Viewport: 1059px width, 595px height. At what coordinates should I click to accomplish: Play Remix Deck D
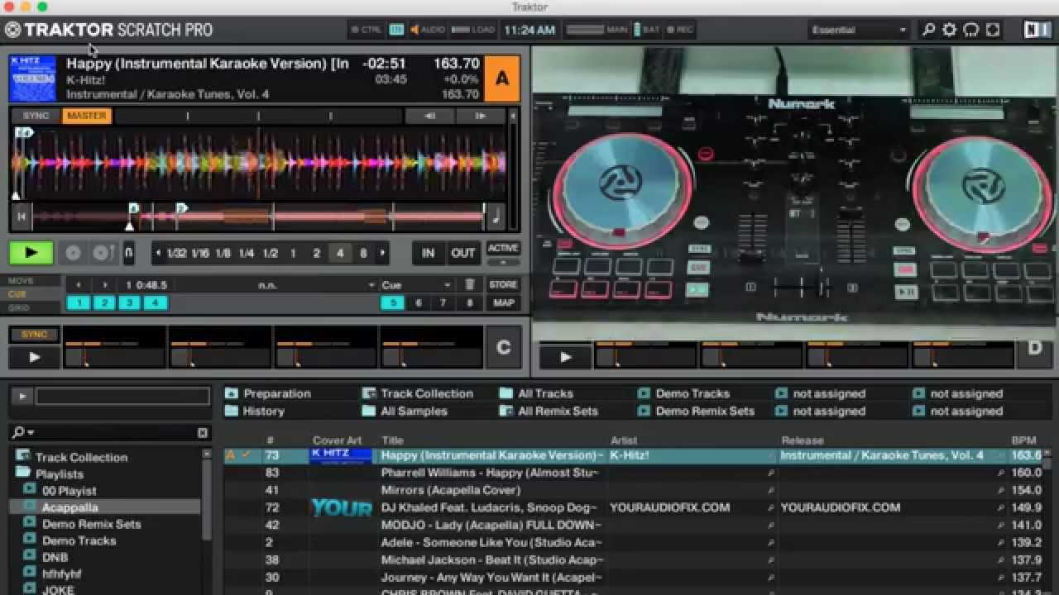(565, 358)
